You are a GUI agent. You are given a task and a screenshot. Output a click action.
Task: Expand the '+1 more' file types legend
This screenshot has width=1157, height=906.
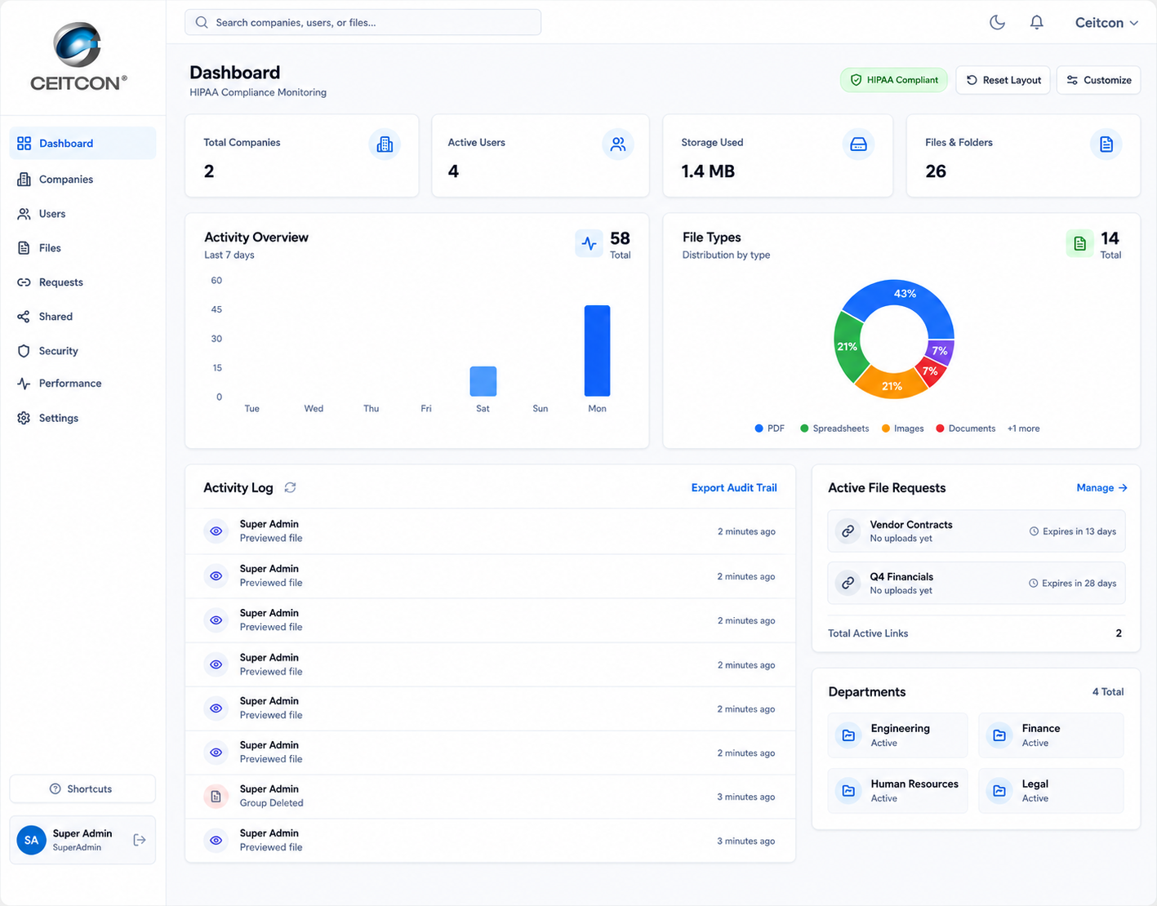[x=1023, y=429]
